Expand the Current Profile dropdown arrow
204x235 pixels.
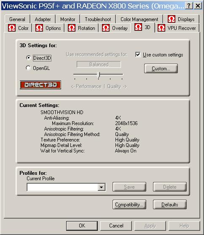102,187
